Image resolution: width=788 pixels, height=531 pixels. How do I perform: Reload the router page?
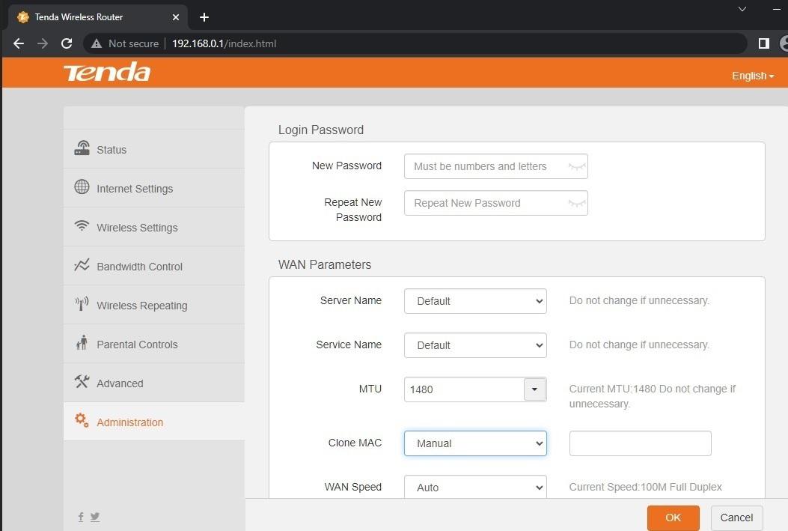tap(67, 43)
